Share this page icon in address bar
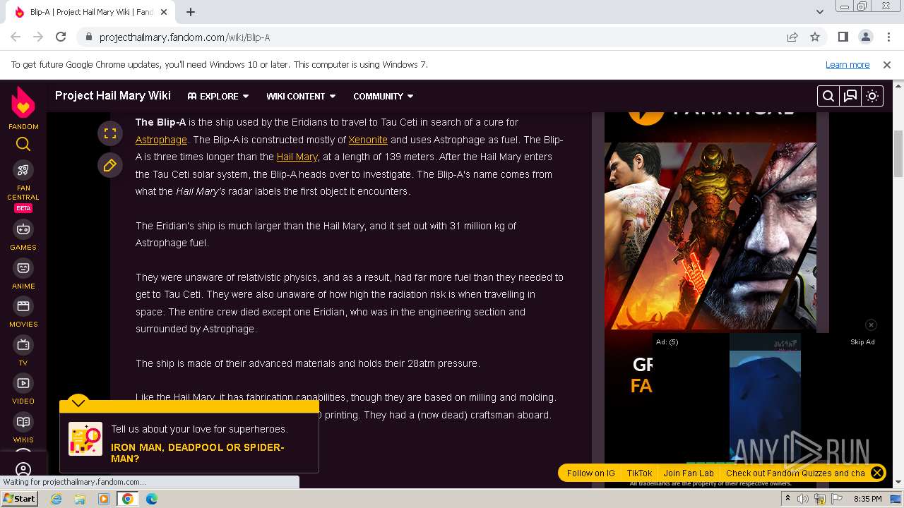The width and height of the screenshot is (904, 508). click(792, 37)
